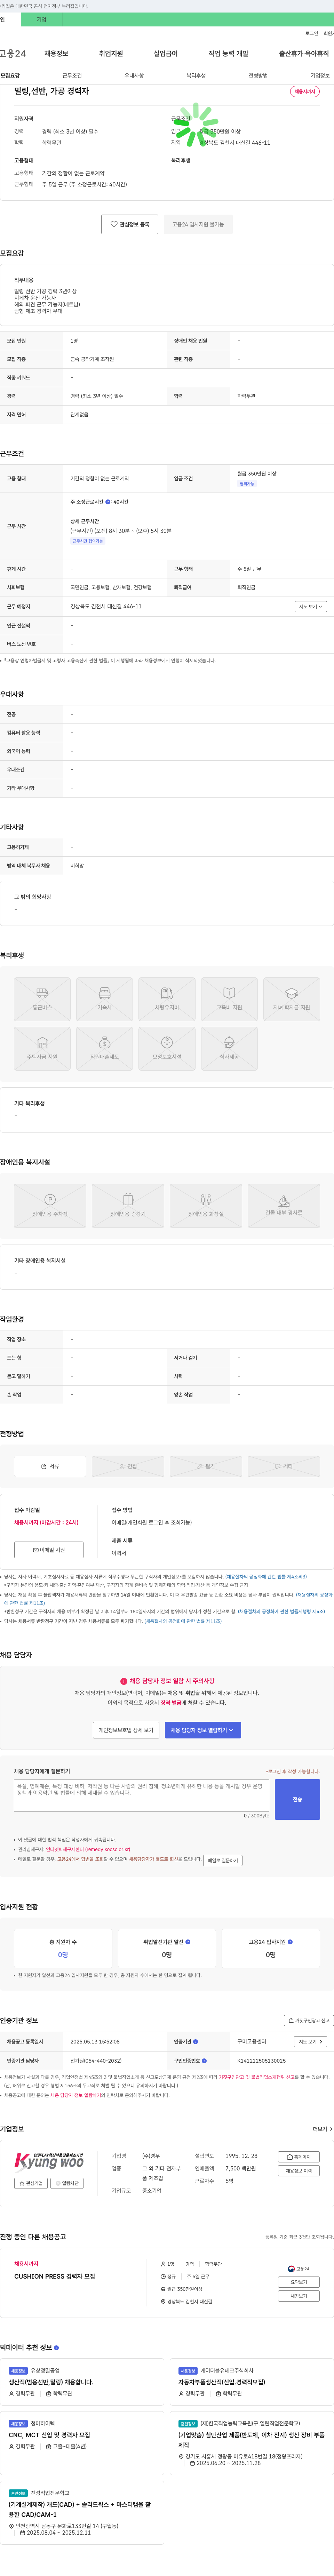Select the 식사제공 benefit icon
334x2576 pixels.
pyautogui.click(x=229, y=1048)
